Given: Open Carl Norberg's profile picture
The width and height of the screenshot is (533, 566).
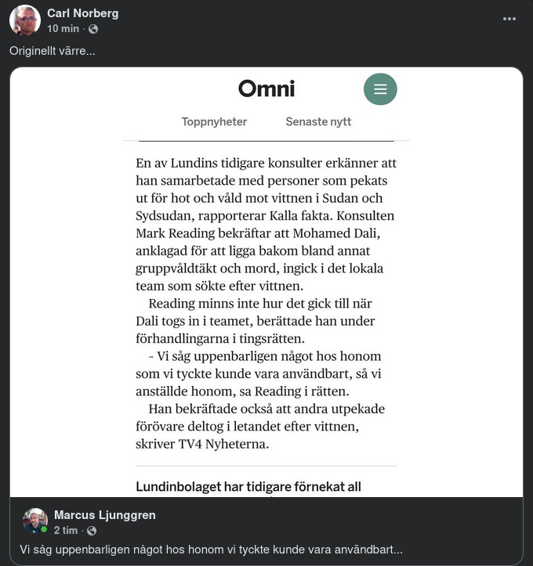Looking at the screenshot, I should click(x=25, y=20).
